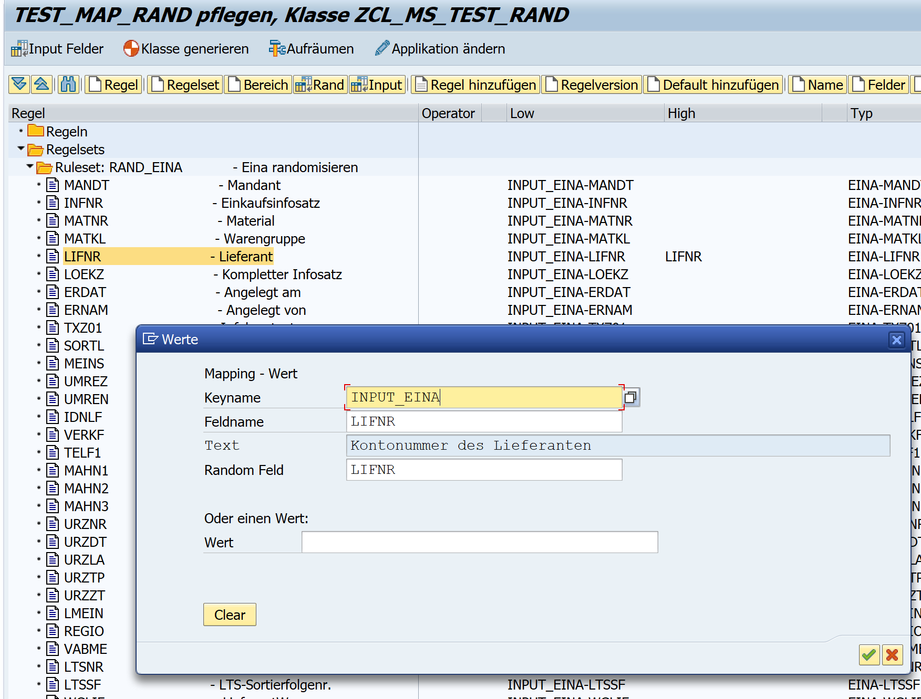The width and height of the screenshot is (921, 699).
Task: Click the binoculars search icon
Action: click(68, 84)
